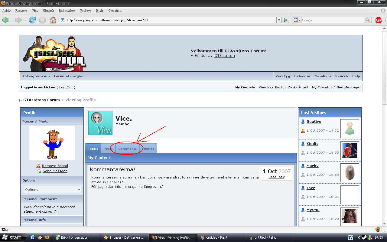The image size is (387, 242).
Task: Open Jazz's profile link
Action: pyautogui.click(x=311, y=188)
